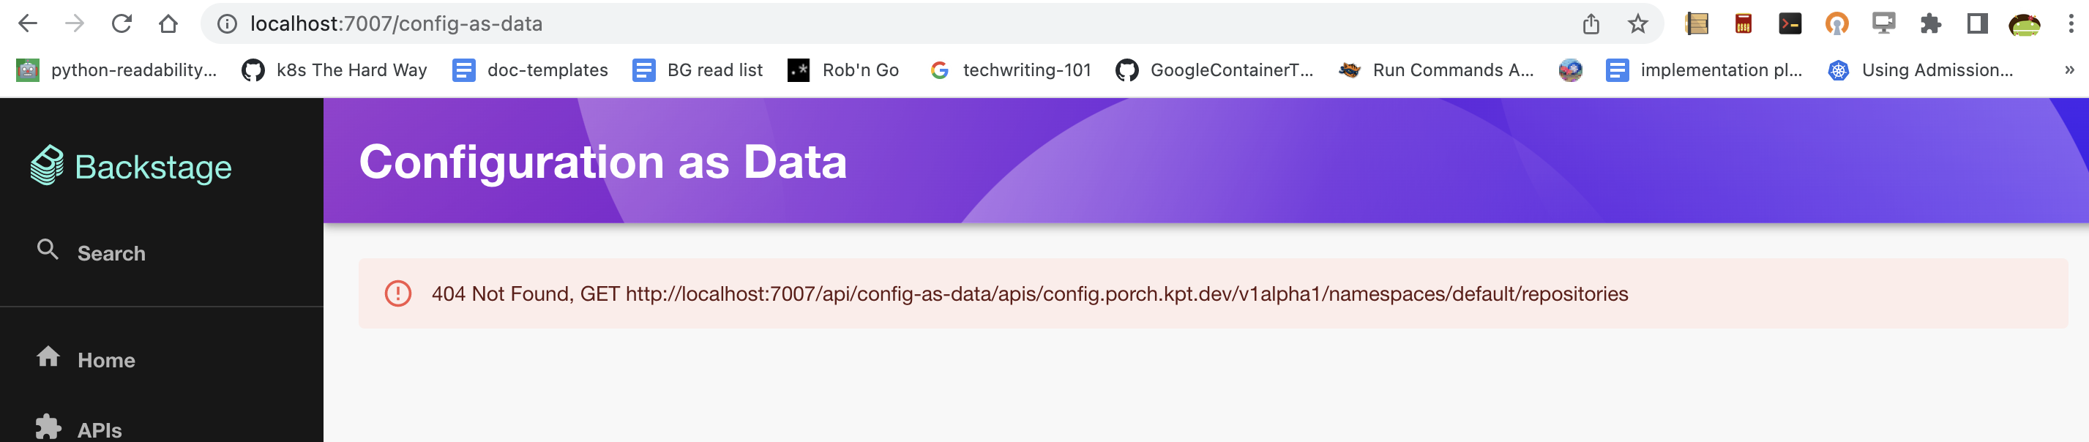Screen dimensions: 2089x442
Task: Click the Backstage logo icon
Action: [46, 165]
